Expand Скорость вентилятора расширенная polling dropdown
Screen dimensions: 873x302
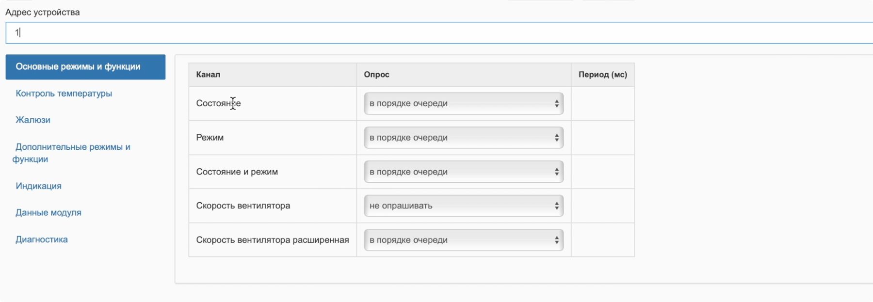pos(463,240)
